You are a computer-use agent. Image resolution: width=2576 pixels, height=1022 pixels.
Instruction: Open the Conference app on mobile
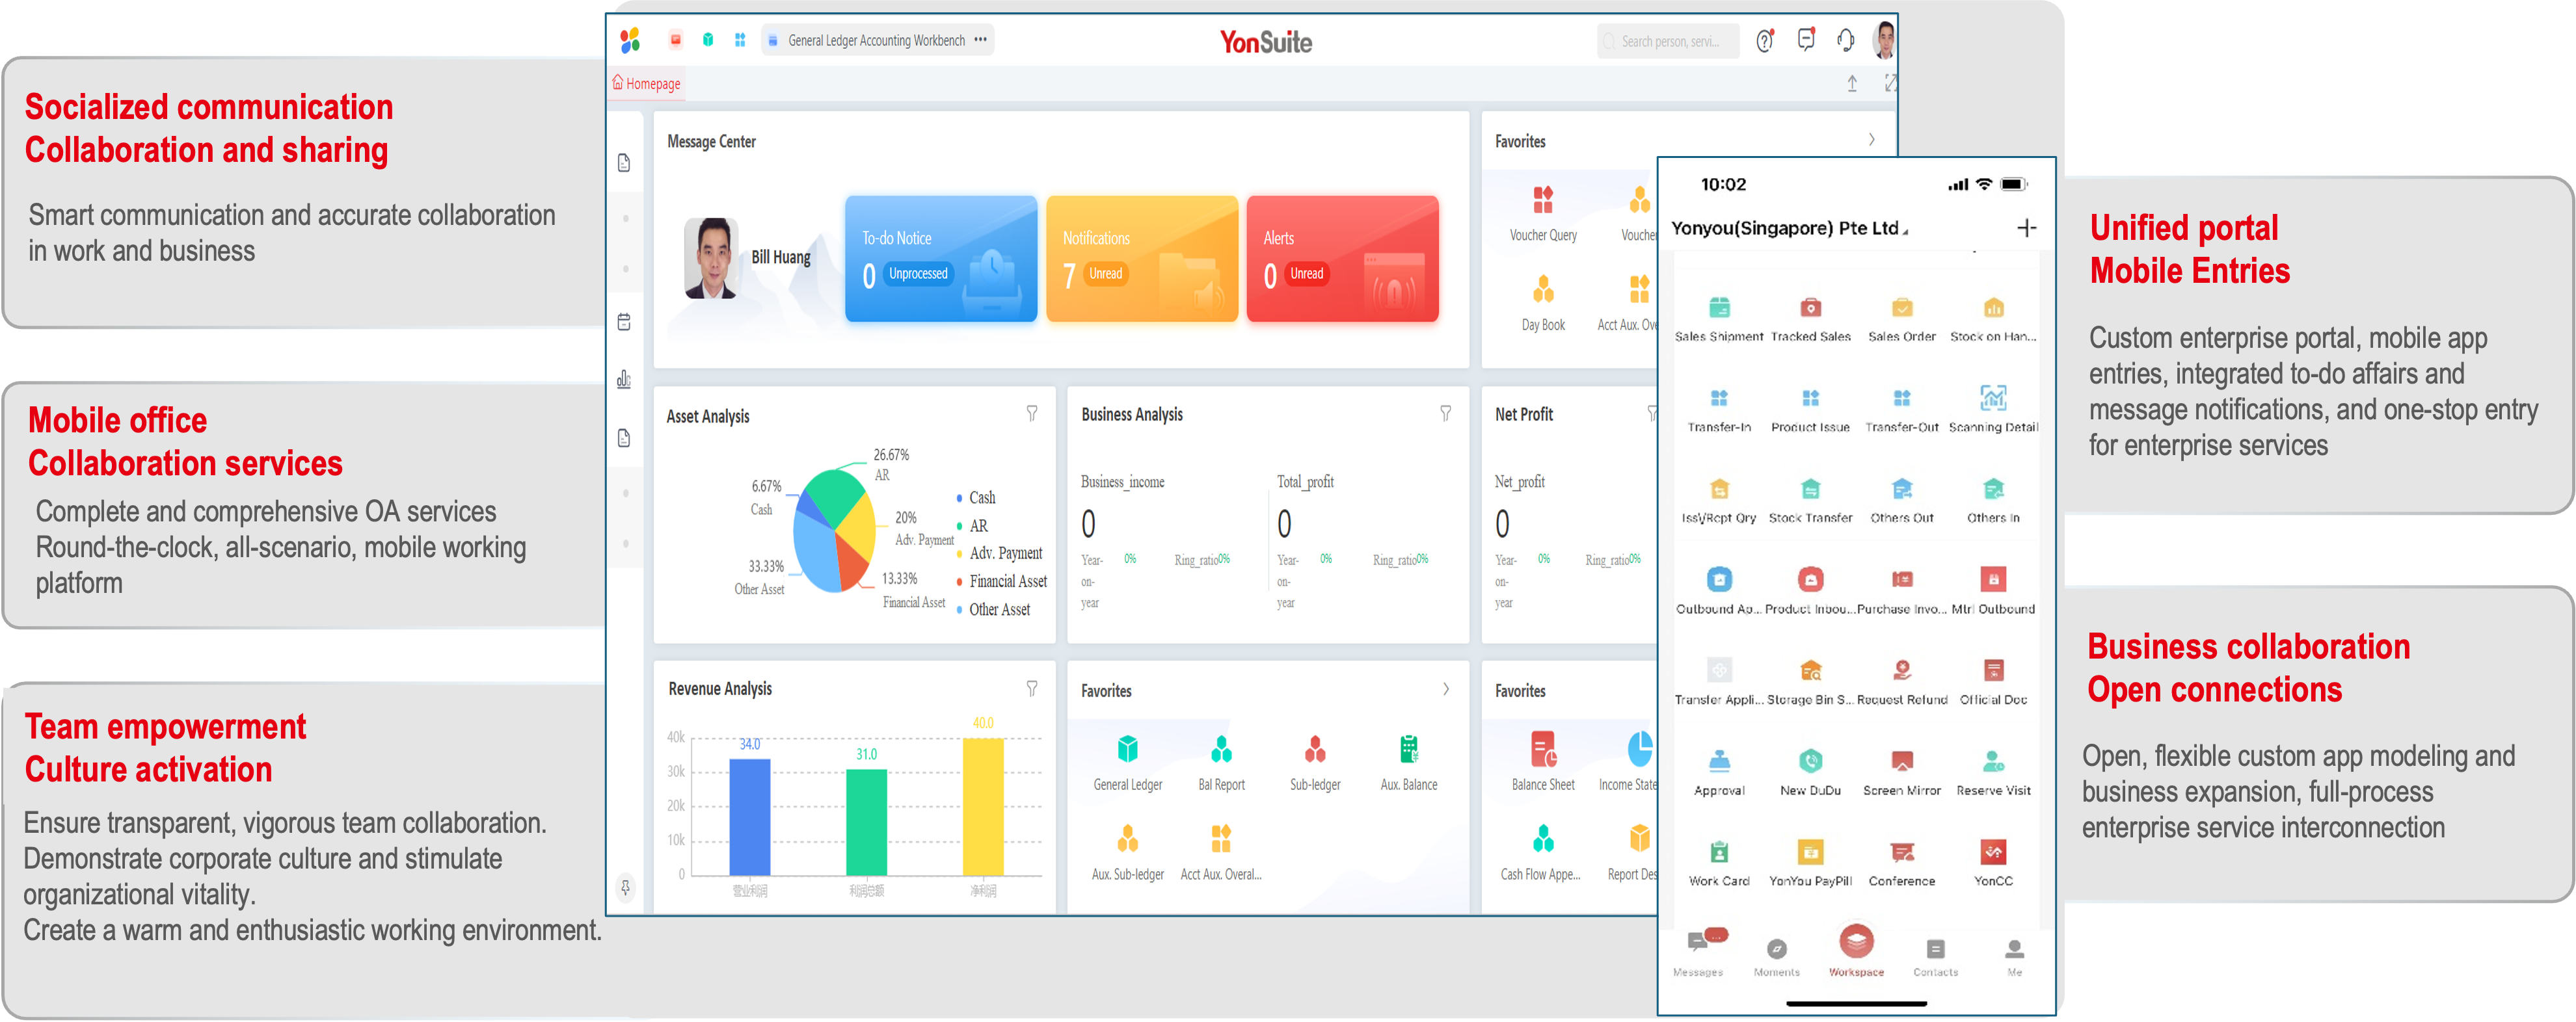click(1901, 852)
